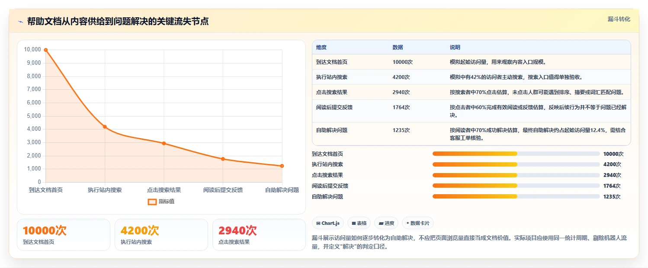
Task: Click the 数据 column header
Action: [x=398, y=47]
